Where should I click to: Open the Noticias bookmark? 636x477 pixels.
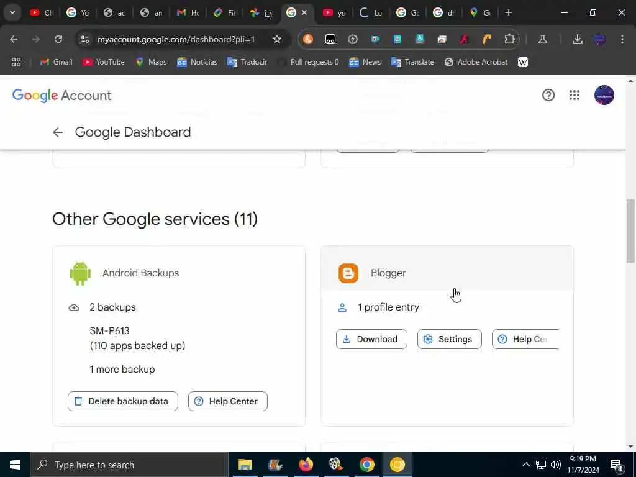coord(197,62)
